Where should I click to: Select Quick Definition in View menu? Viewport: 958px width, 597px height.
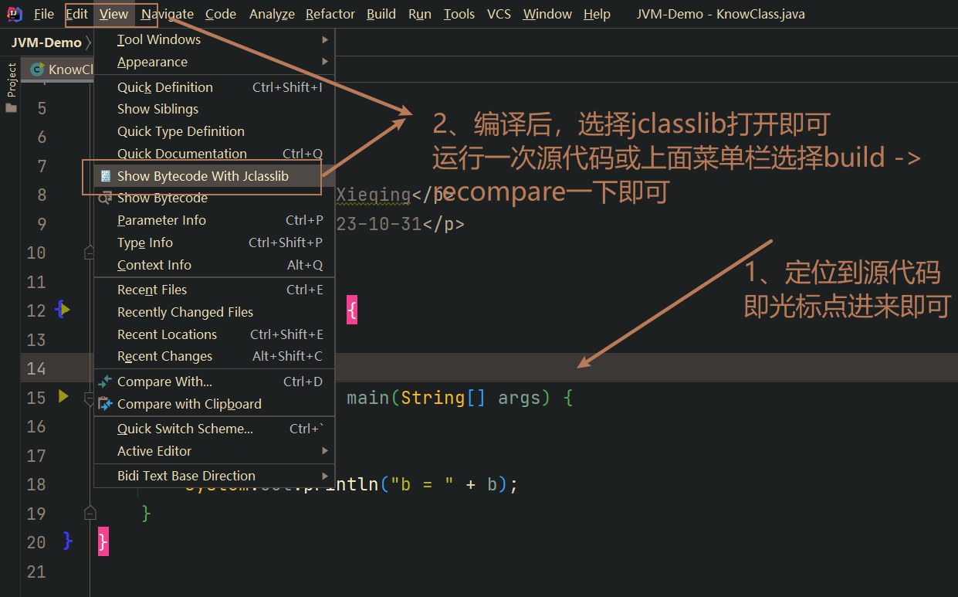tap(214, 87)
